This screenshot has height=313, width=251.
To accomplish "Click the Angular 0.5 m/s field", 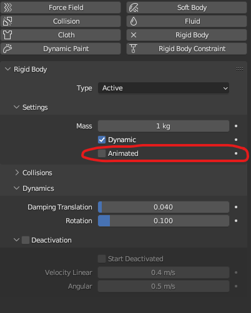I will pyautogui.click(x=164, y=286).
